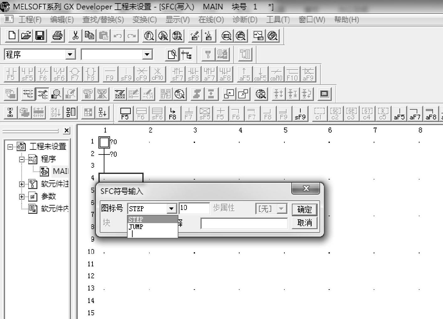Click the project data list toggle icon
Image resolution: width=443 pixels, height=319 pixels.
[186, 55]
